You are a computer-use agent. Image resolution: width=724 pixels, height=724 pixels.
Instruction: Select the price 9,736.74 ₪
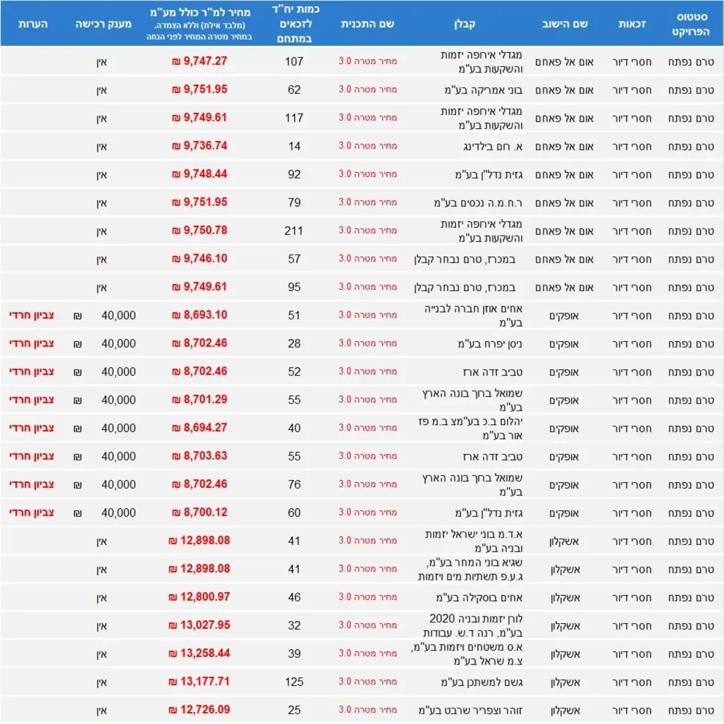pyautogui.click(x=200, y=146)
